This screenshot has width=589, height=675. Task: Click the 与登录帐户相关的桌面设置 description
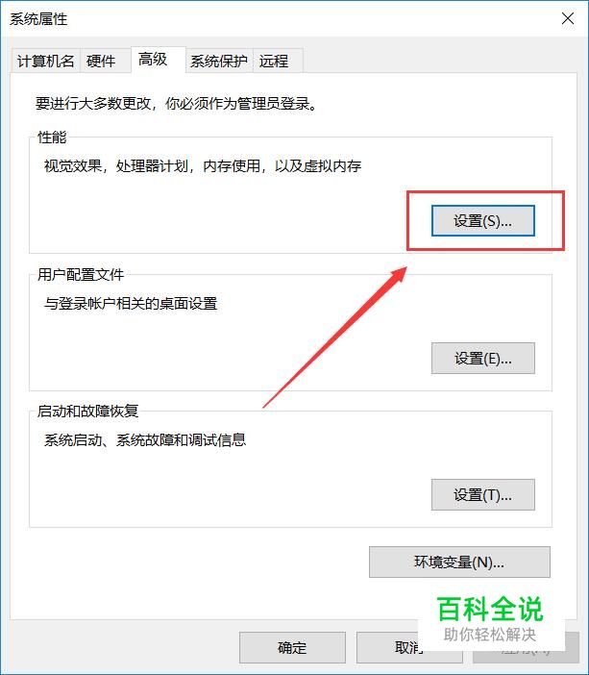point(131,304)
